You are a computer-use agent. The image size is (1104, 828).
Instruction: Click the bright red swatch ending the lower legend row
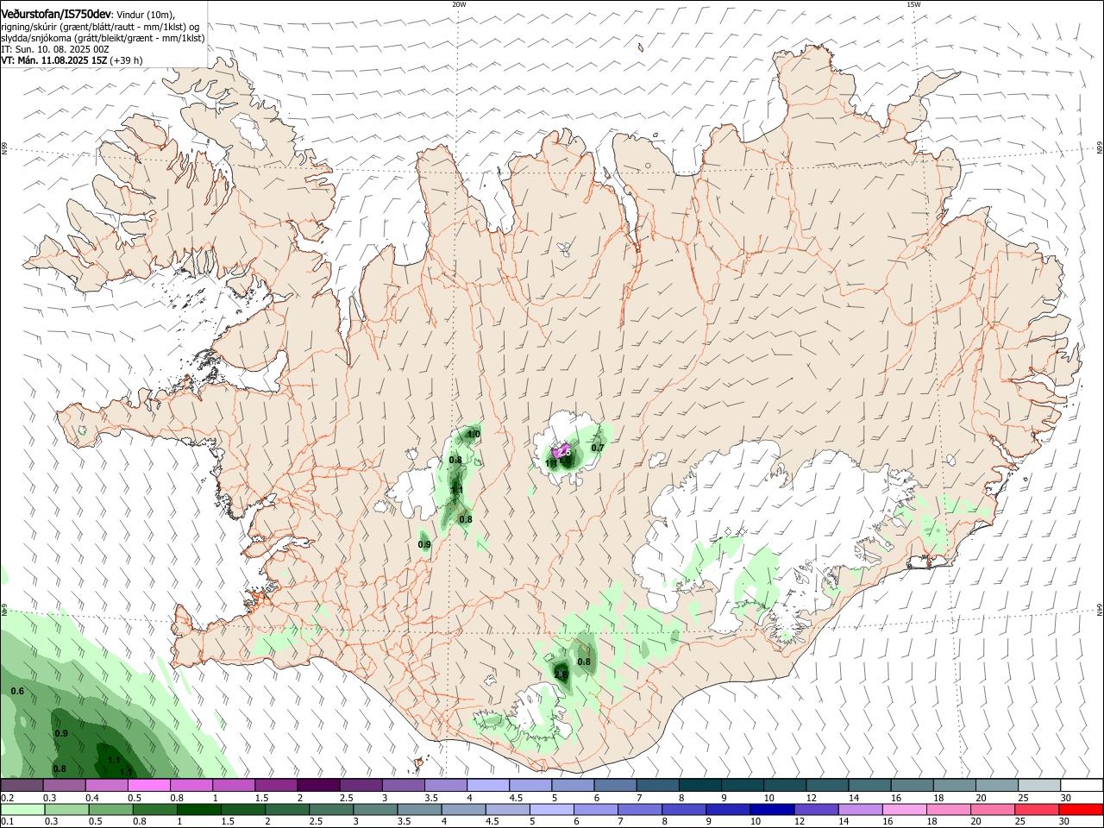pos(1082,809)
